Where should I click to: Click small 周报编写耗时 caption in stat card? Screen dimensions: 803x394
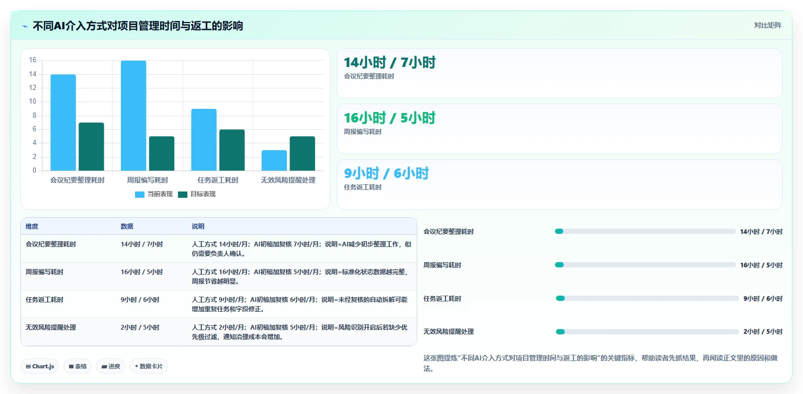[x=362, y=132]
